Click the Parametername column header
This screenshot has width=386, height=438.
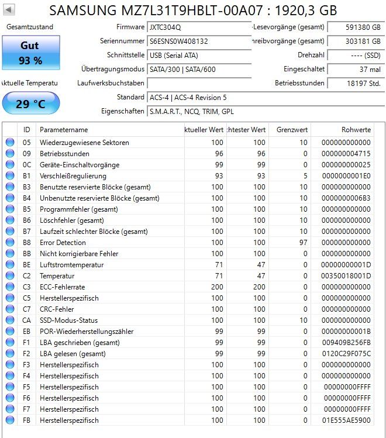tap(110, 130)
